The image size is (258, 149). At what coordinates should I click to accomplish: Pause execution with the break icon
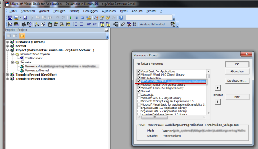[77, 18]
